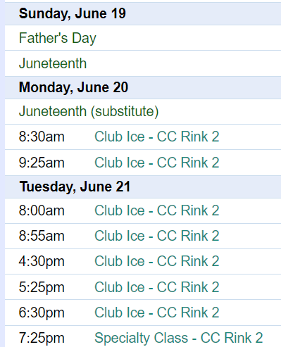Open Tuesday 8:55am Club Ice event
The width and height of the screenshot is (281, 347).
pyautogui.click(x=157, y=236)
